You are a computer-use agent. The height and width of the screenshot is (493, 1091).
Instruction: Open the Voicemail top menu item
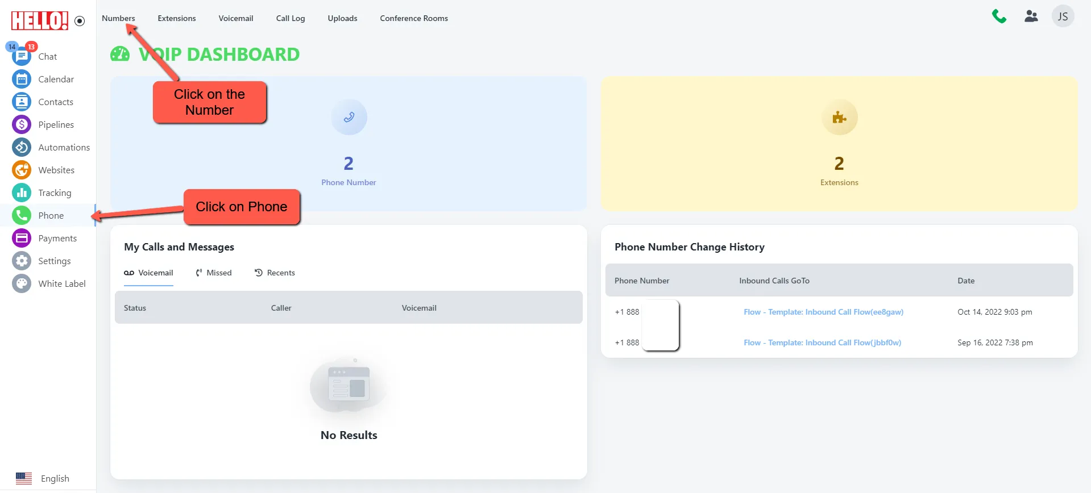coord(236,18)
